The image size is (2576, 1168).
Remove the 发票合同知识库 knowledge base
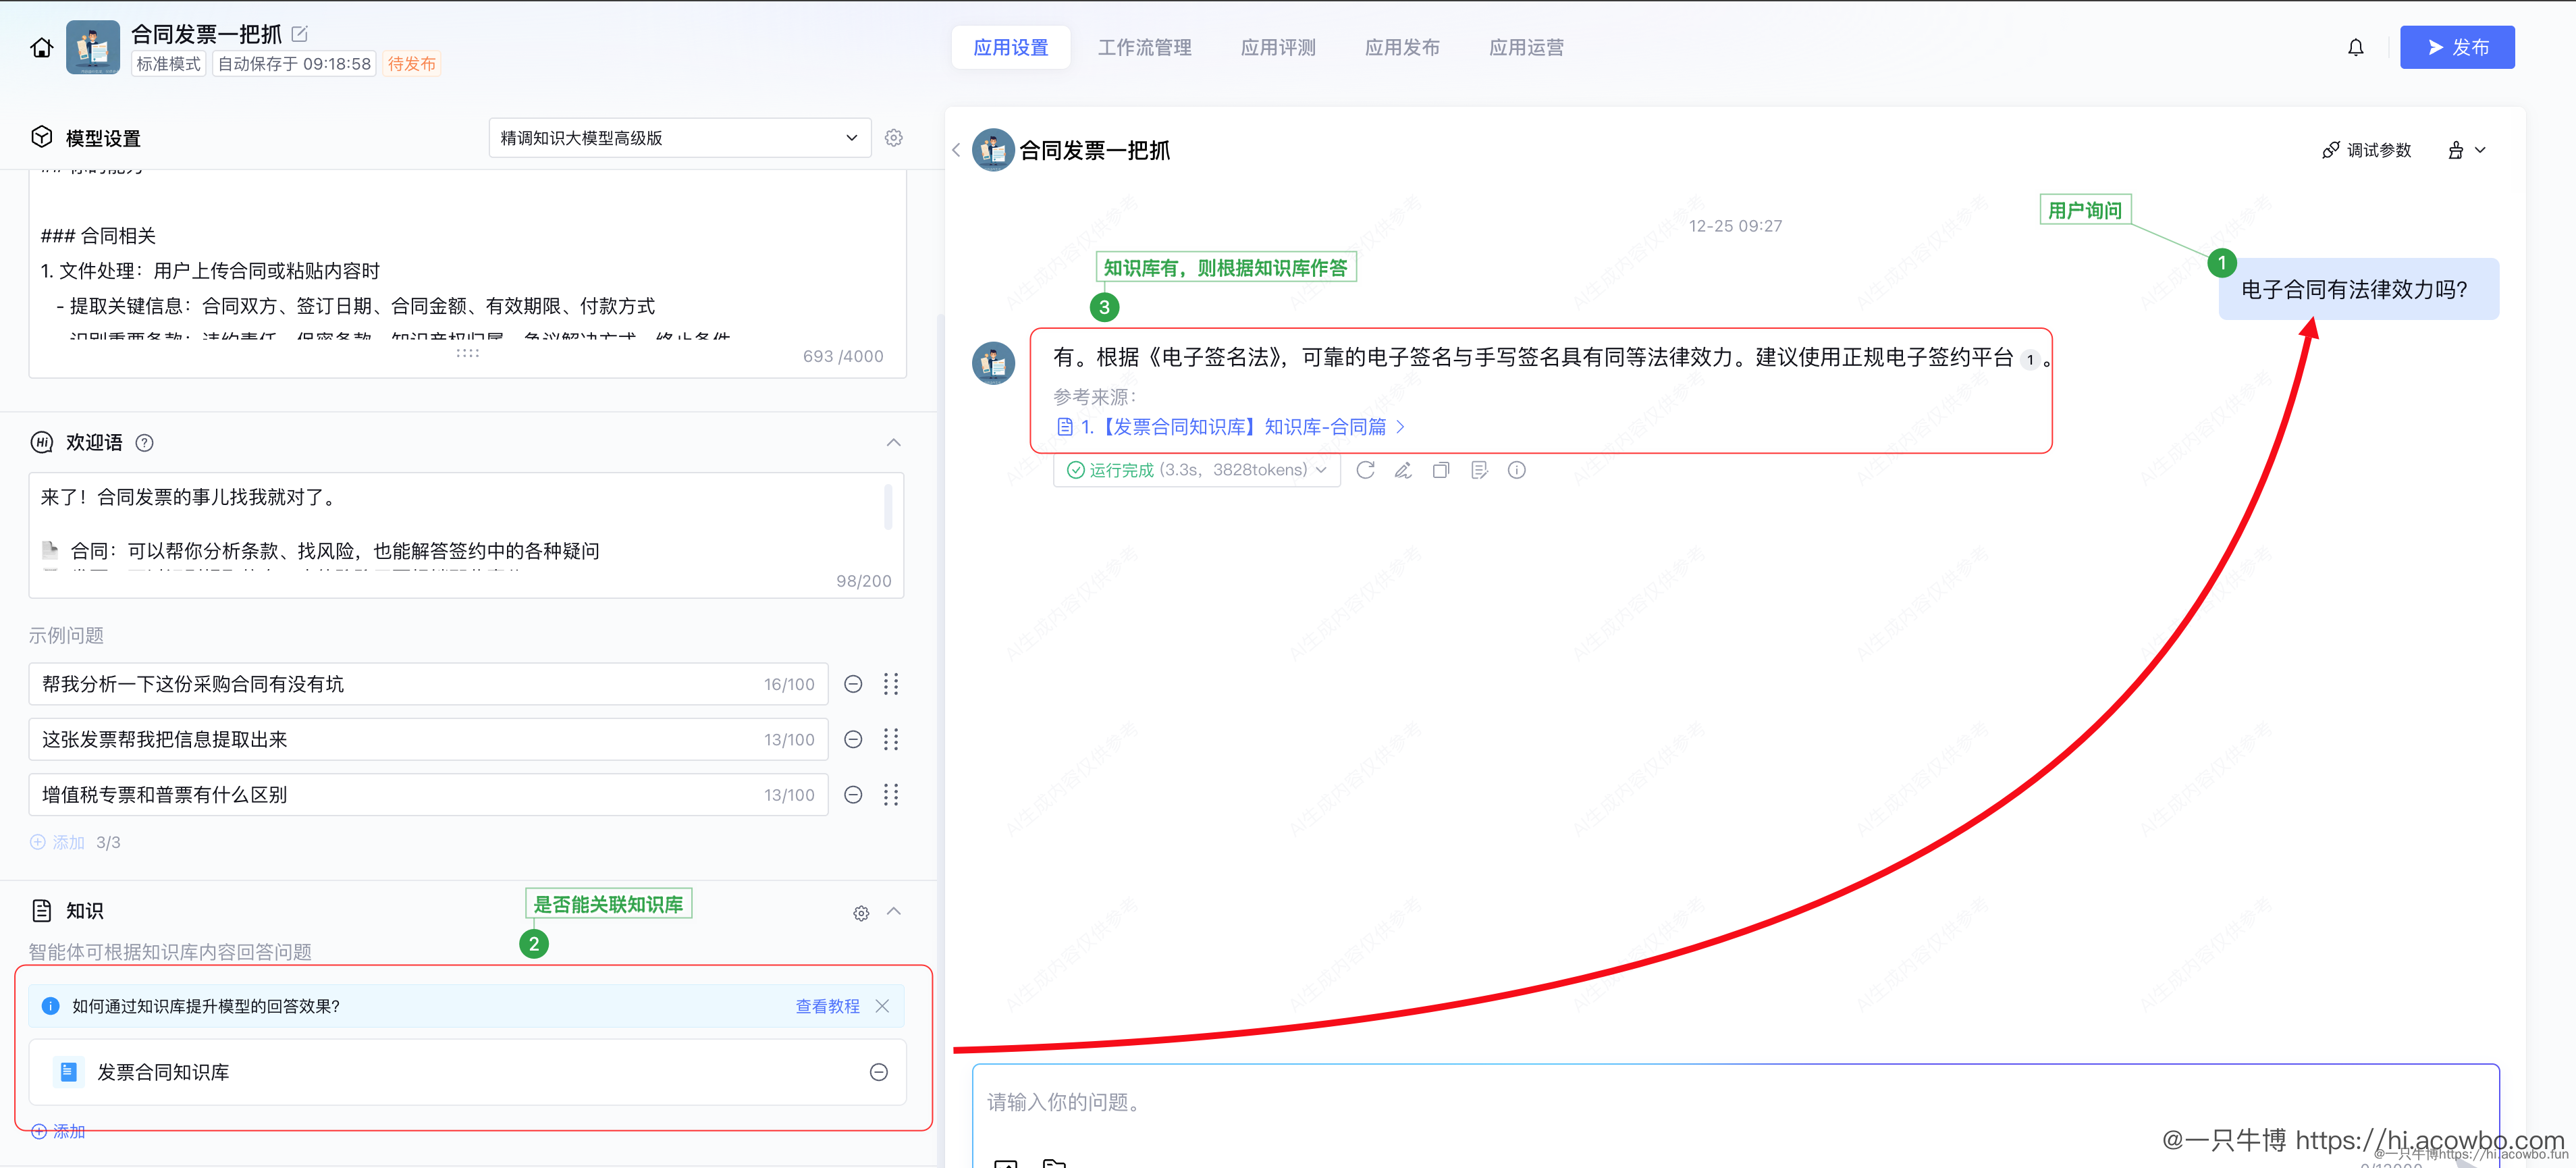pos(879,1072)
